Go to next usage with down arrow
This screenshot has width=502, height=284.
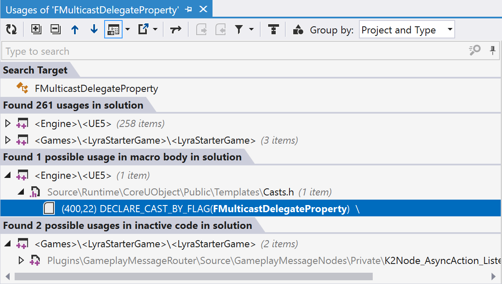[x=94, y=30]
